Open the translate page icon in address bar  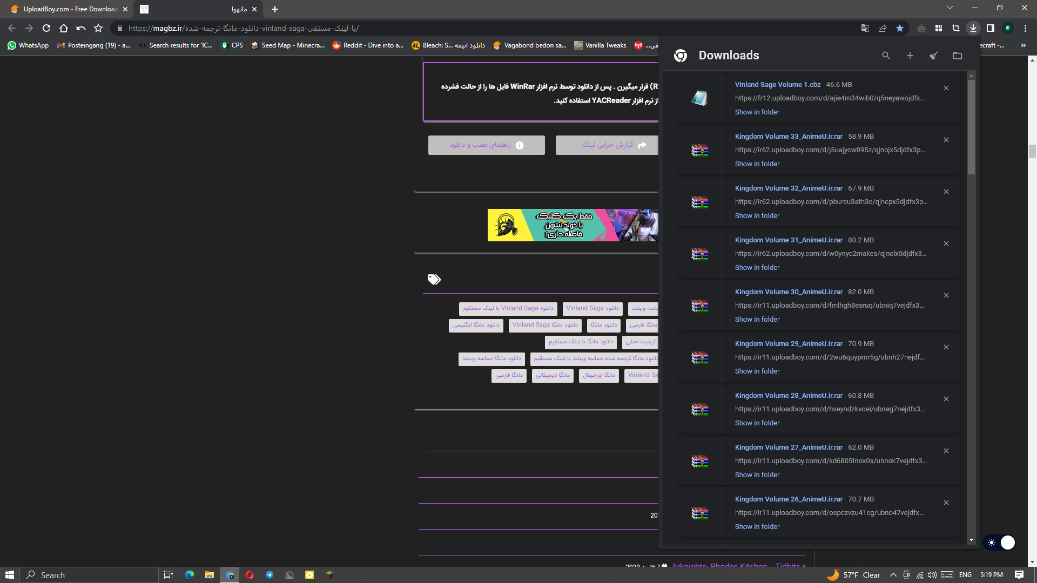[865, 28]
